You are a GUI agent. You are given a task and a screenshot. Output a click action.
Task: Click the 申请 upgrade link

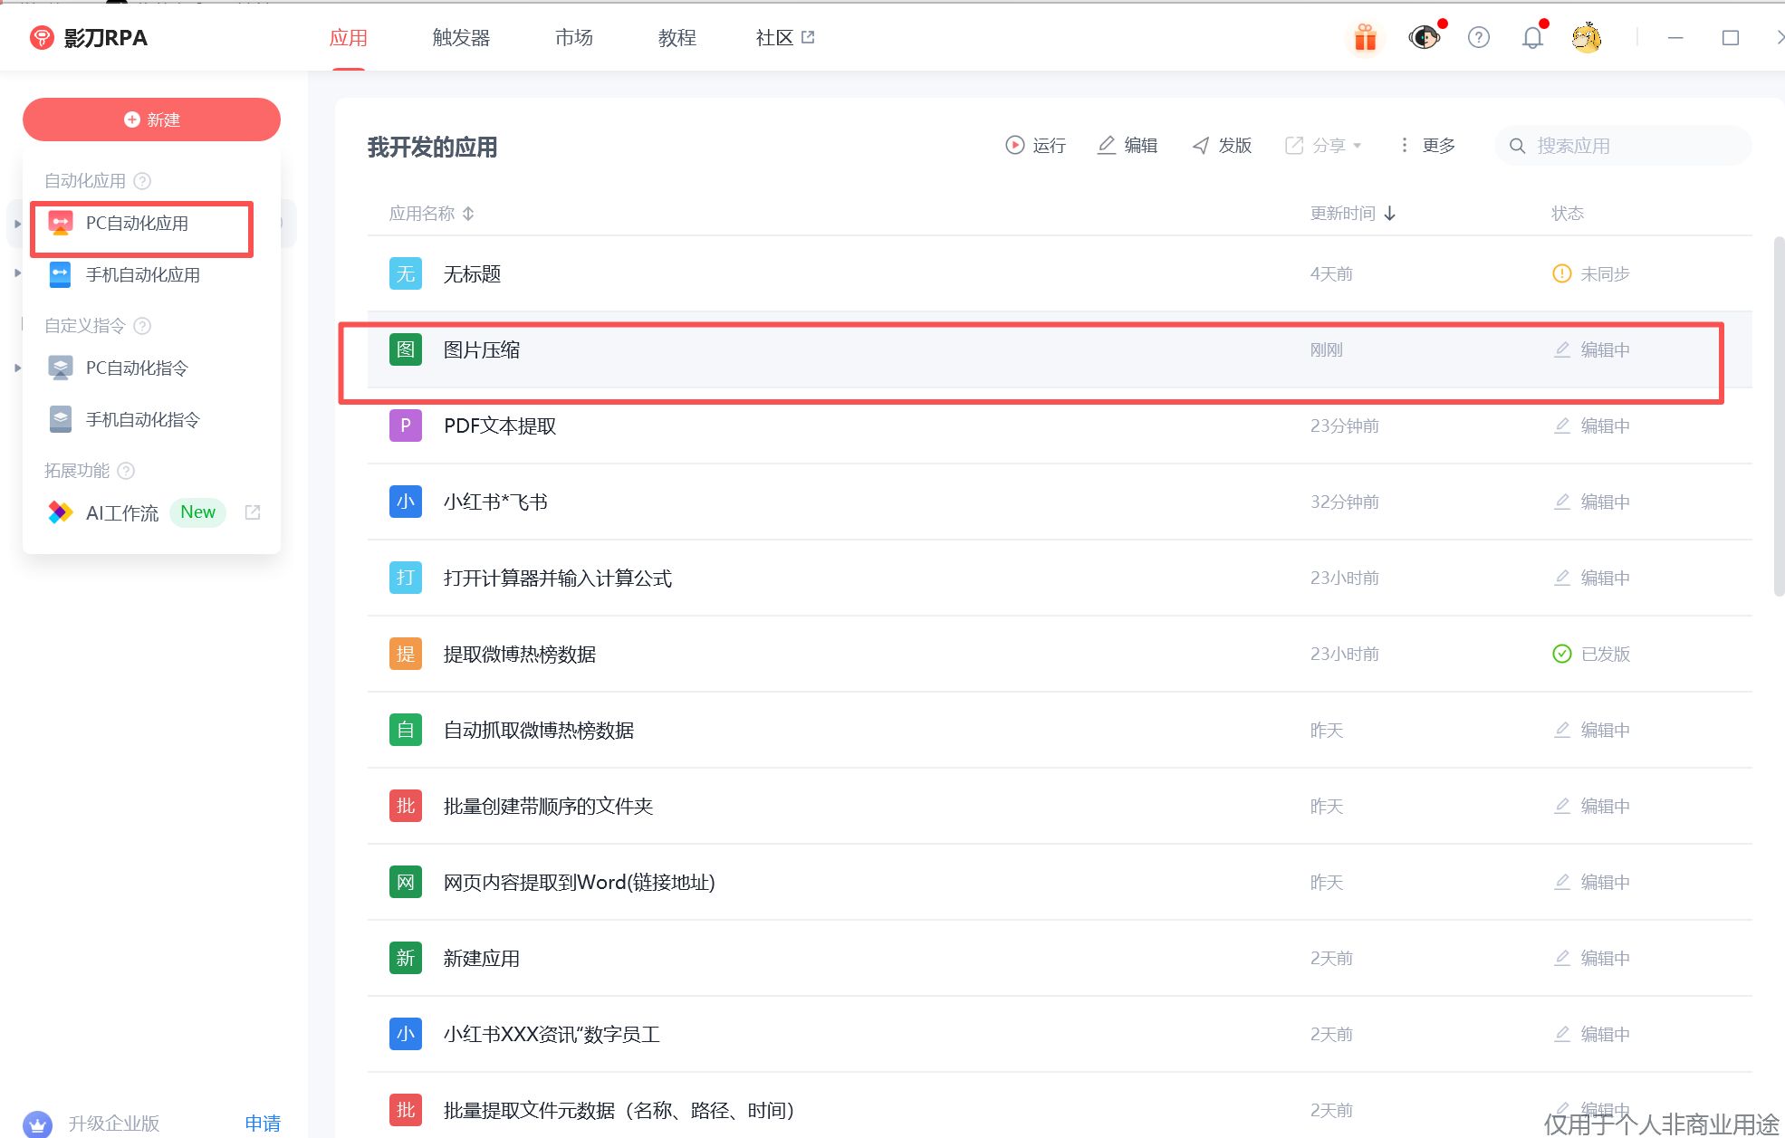pyautogui.click(x=263, y=1123)
